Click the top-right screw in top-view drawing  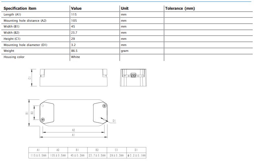pyautogui.click(x=105, y=106)
